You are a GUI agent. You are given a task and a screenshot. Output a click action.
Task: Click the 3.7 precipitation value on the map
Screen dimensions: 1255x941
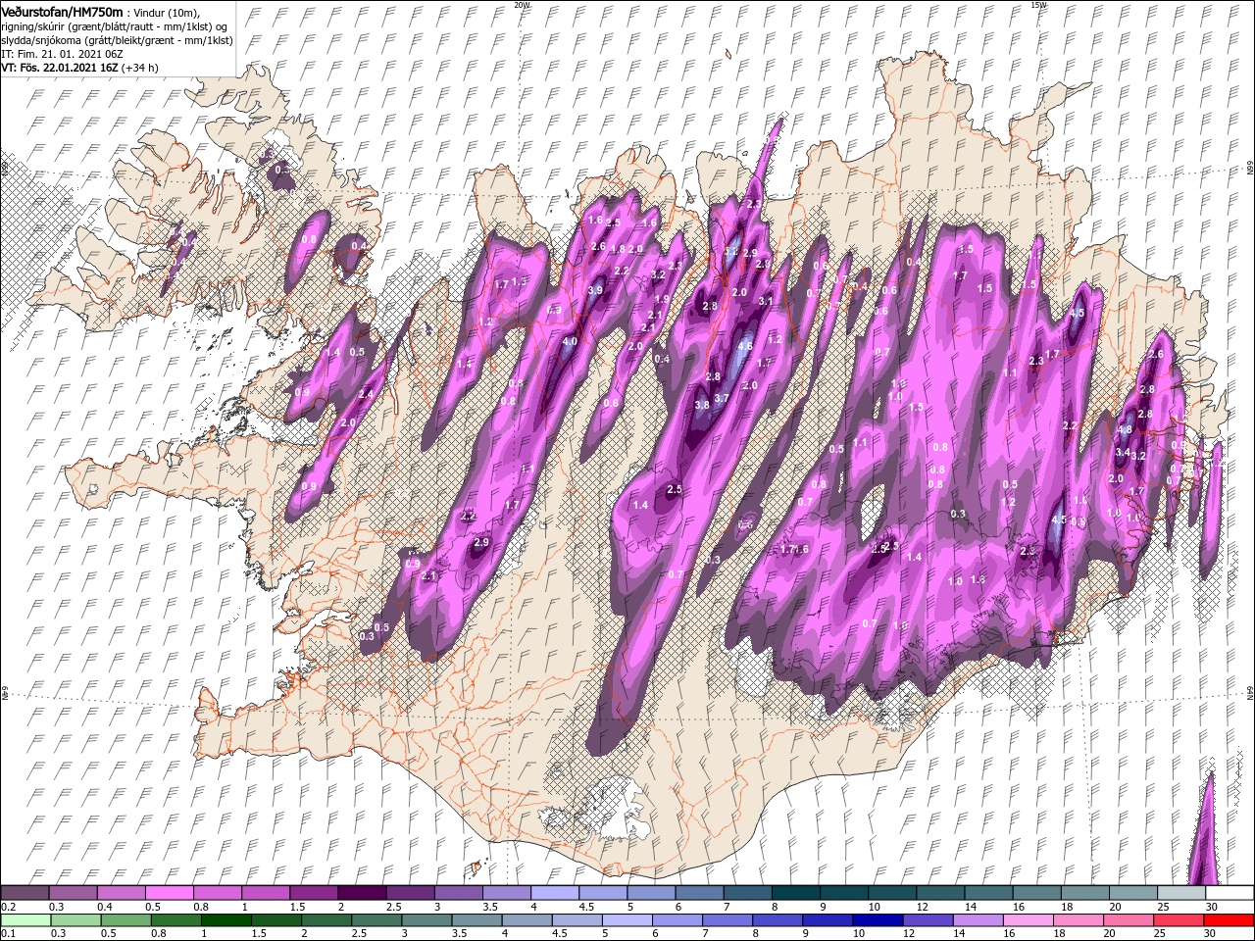(722, 398)
